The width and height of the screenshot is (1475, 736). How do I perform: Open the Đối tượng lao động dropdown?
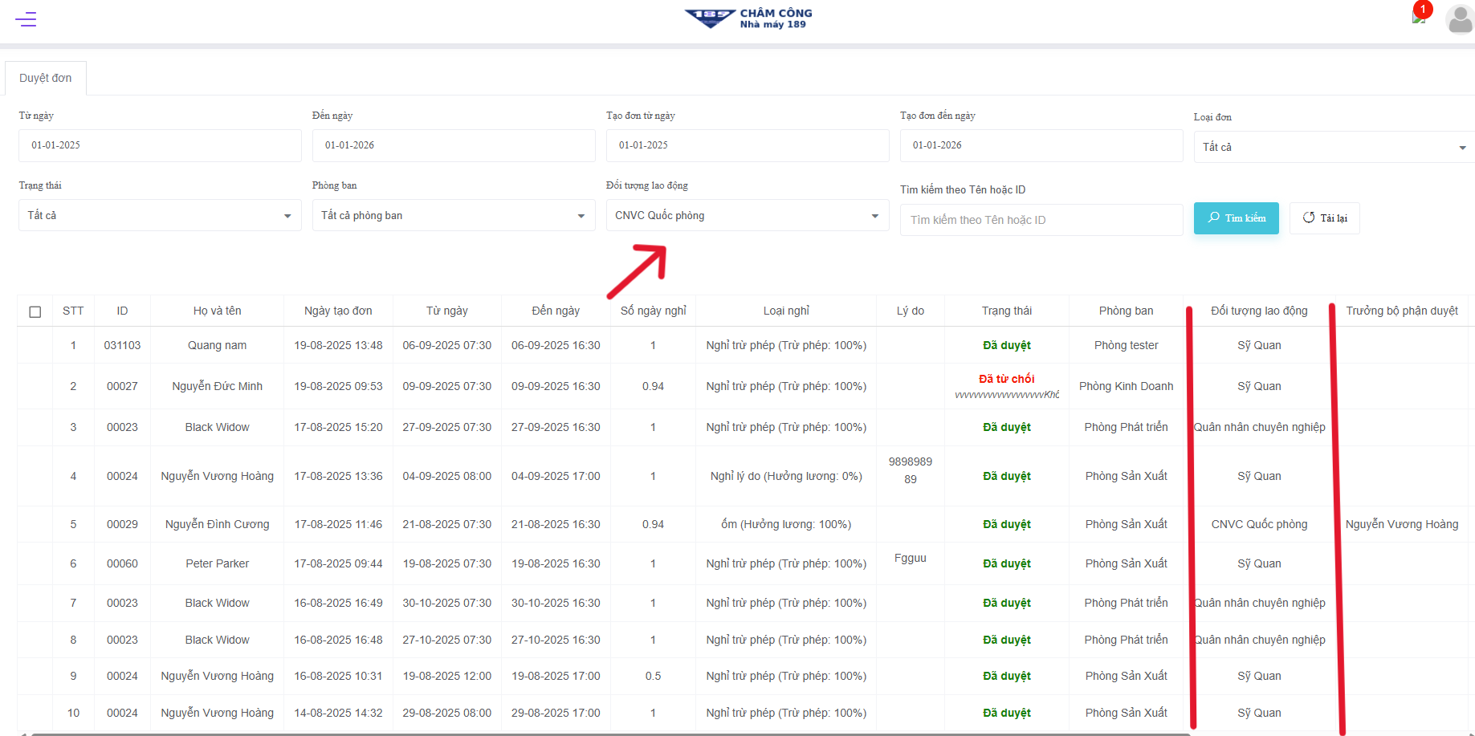(747, 215)
